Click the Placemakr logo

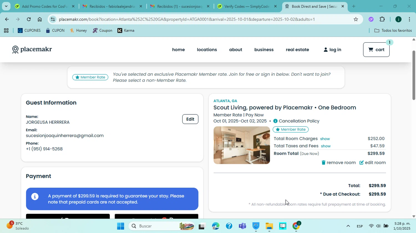click(x=32, y=49)
